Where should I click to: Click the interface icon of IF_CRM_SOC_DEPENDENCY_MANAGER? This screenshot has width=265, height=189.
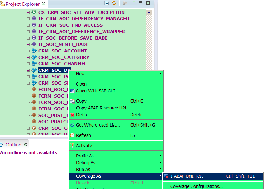click(x=34, y=18)
